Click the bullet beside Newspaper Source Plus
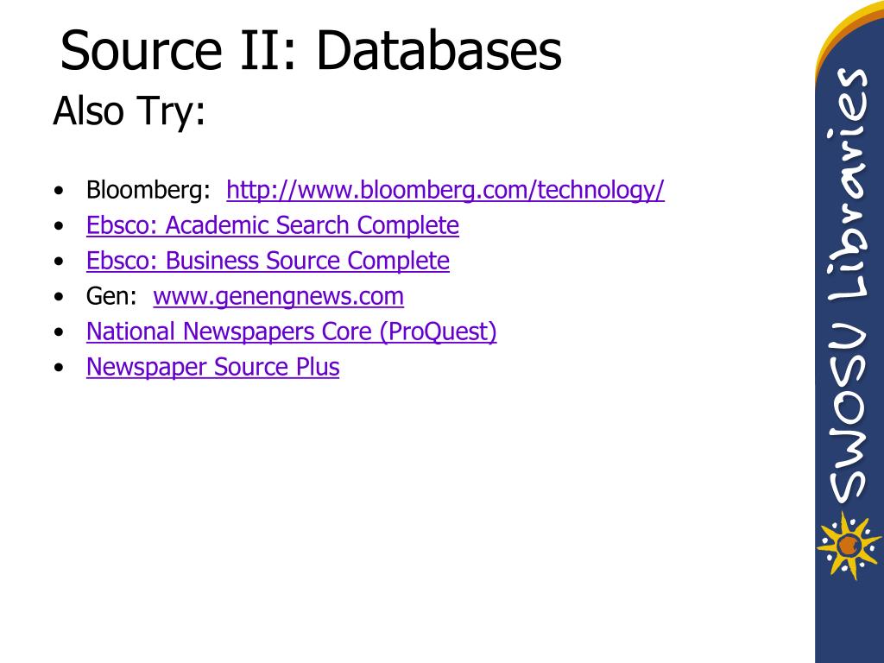 pos(60,368)
